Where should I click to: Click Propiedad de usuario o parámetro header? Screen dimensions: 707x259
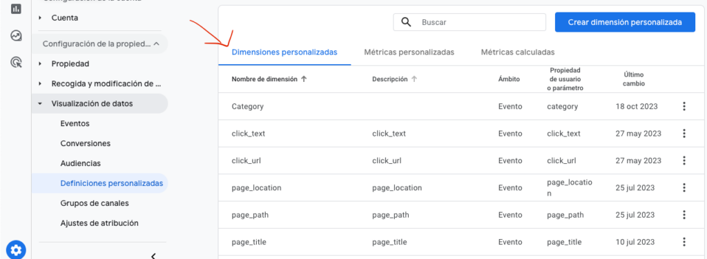pyautogui.click(x=565, y=79)
